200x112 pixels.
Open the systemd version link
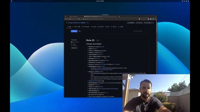pyautogui.click(x=102, y=53)
